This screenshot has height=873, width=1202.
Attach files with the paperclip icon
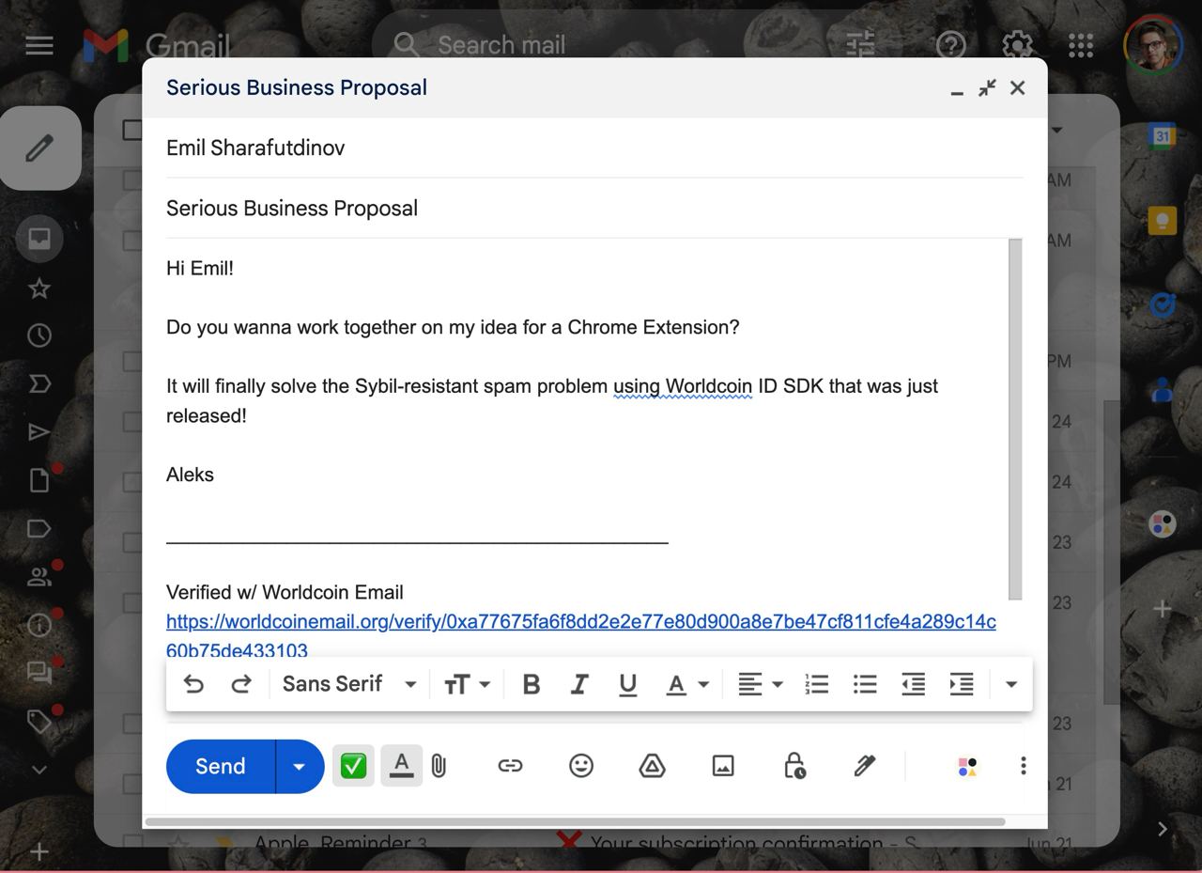pyautogui.click(x=439, y=766)
